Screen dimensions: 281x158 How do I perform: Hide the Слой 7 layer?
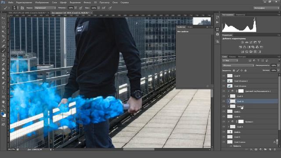click(223, 111)
